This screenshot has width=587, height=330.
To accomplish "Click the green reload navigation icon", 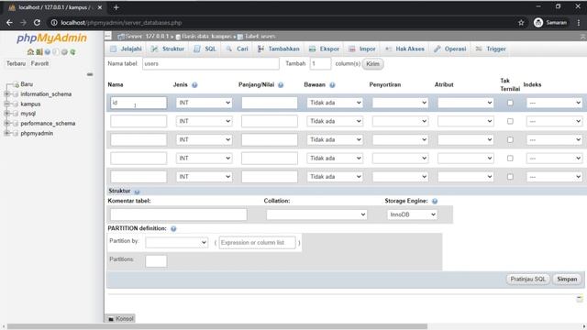I will 72,52.
